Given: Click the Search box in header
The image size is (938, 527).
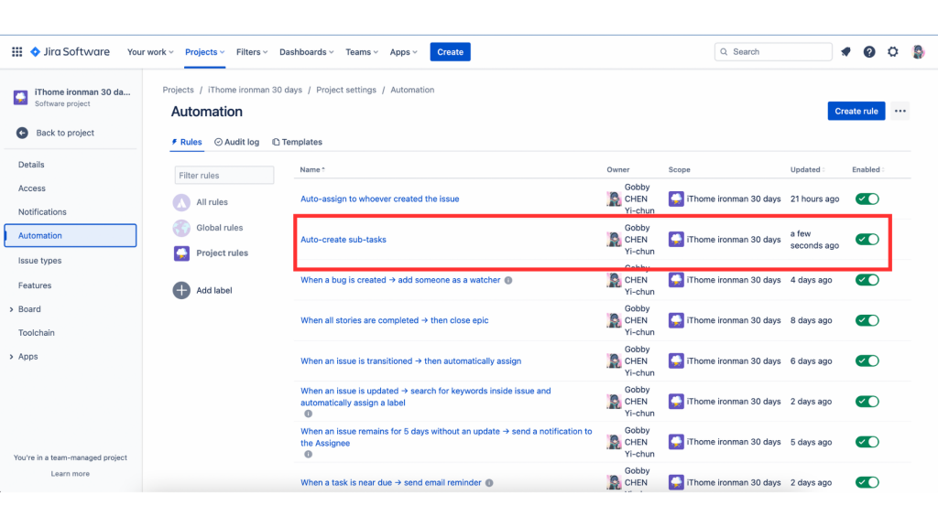Looking at the screenshot, I should [x=773, y=52].
